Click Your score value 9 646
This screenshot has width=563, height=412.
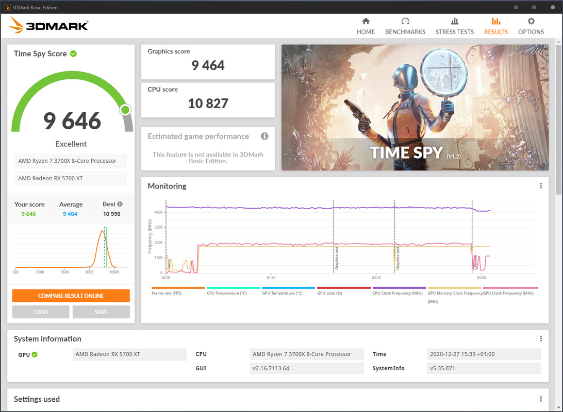tap(29, 214)
